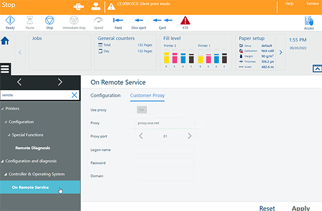Clear the remote search text
322x211 pixels.
tap(74, 95)
